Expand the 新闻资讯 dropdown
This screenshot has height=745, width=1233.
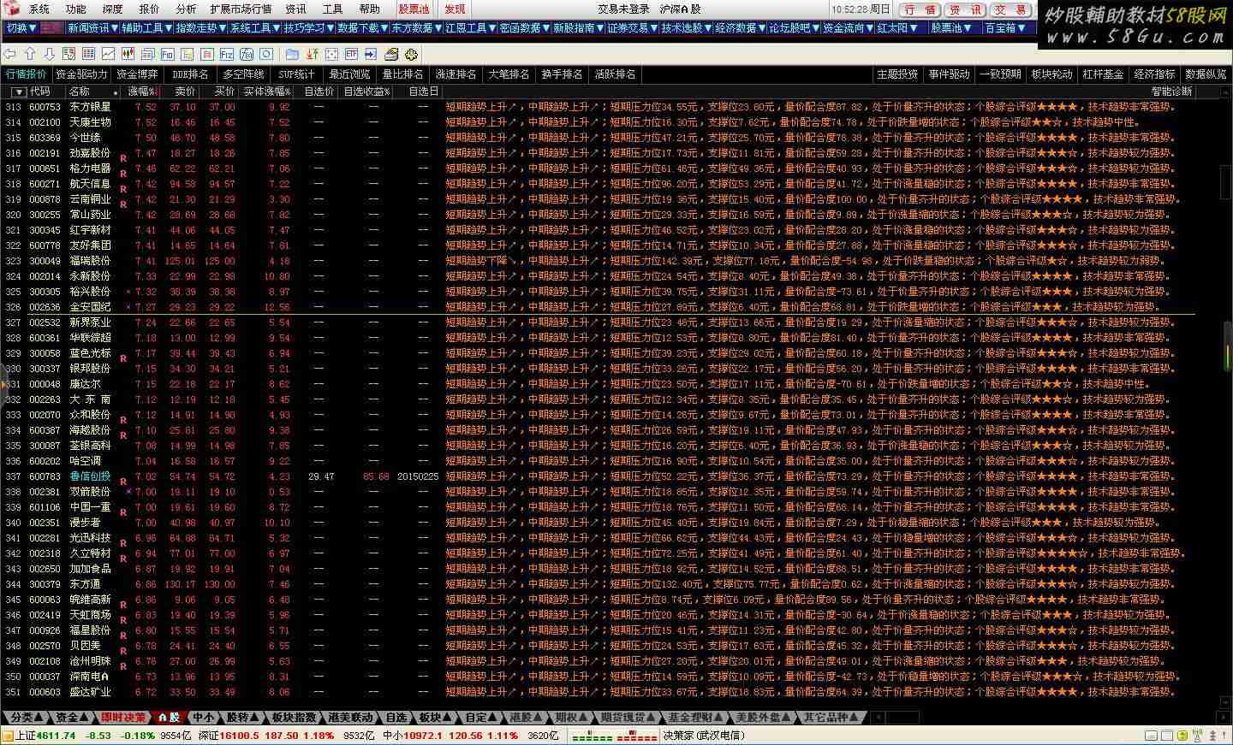pyautogui.click(x=92, y=28)
